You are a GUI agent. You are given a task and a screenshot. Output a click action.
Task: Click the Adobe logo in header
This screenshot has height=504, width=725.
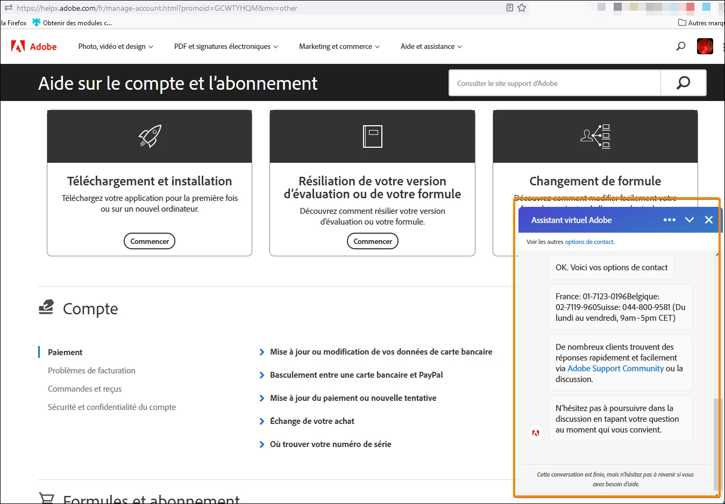pos(34,47)
